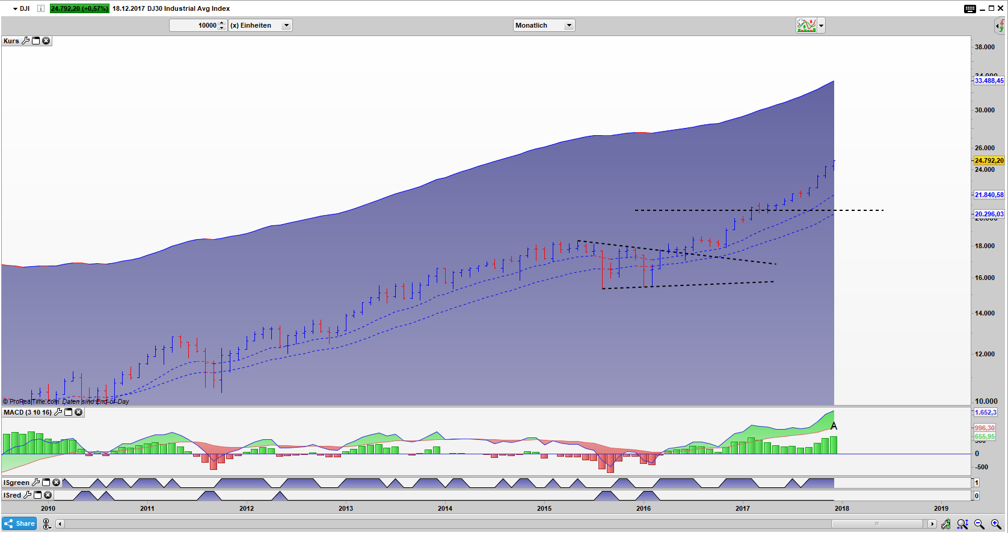1008x533 pixels.
Task: Click the ISred panel title
Action: (x=13, y=495)
